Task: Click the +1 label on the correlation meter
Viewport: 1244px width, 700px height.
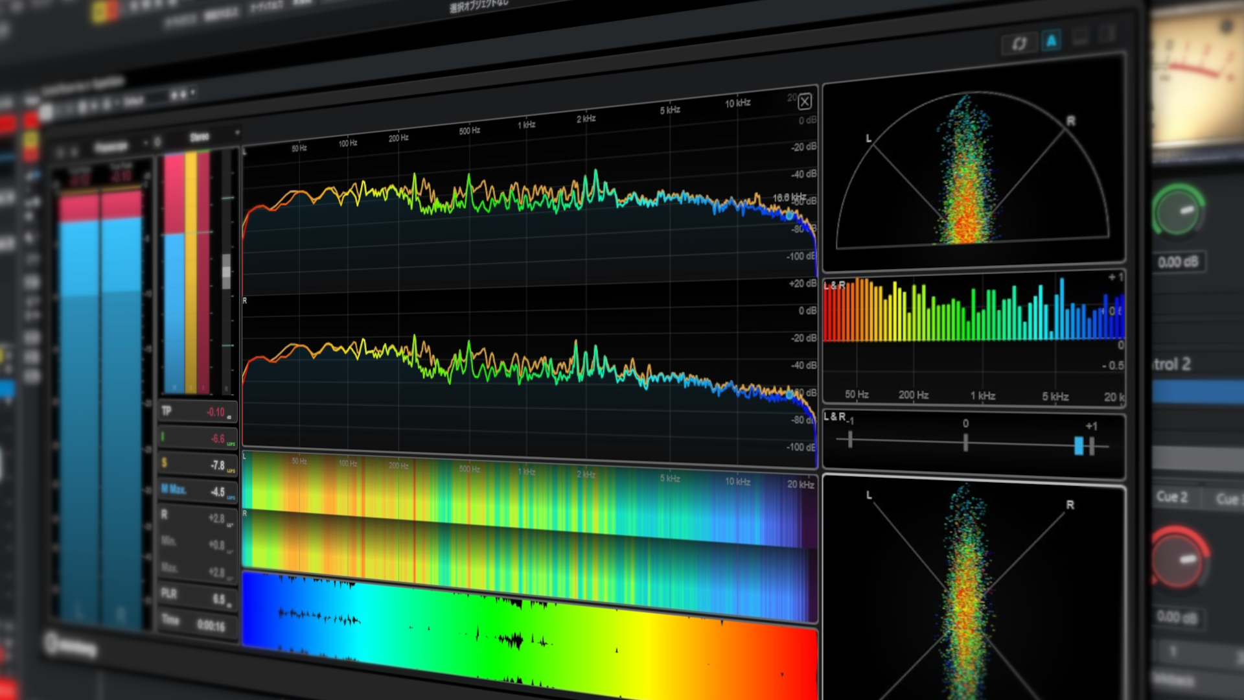Action: pyautogui.click(x=1091, y=426)
